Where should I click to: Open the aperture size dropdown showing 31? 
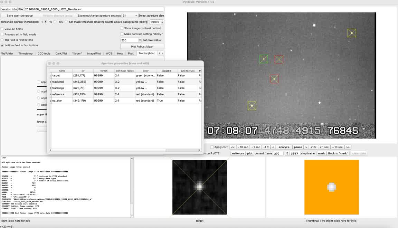click(x=130, y=16)
